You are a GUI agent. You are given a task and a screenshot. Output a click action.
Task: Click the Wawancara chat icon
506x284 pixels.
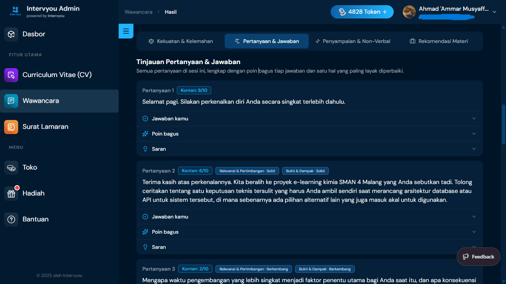click(11, 101)
